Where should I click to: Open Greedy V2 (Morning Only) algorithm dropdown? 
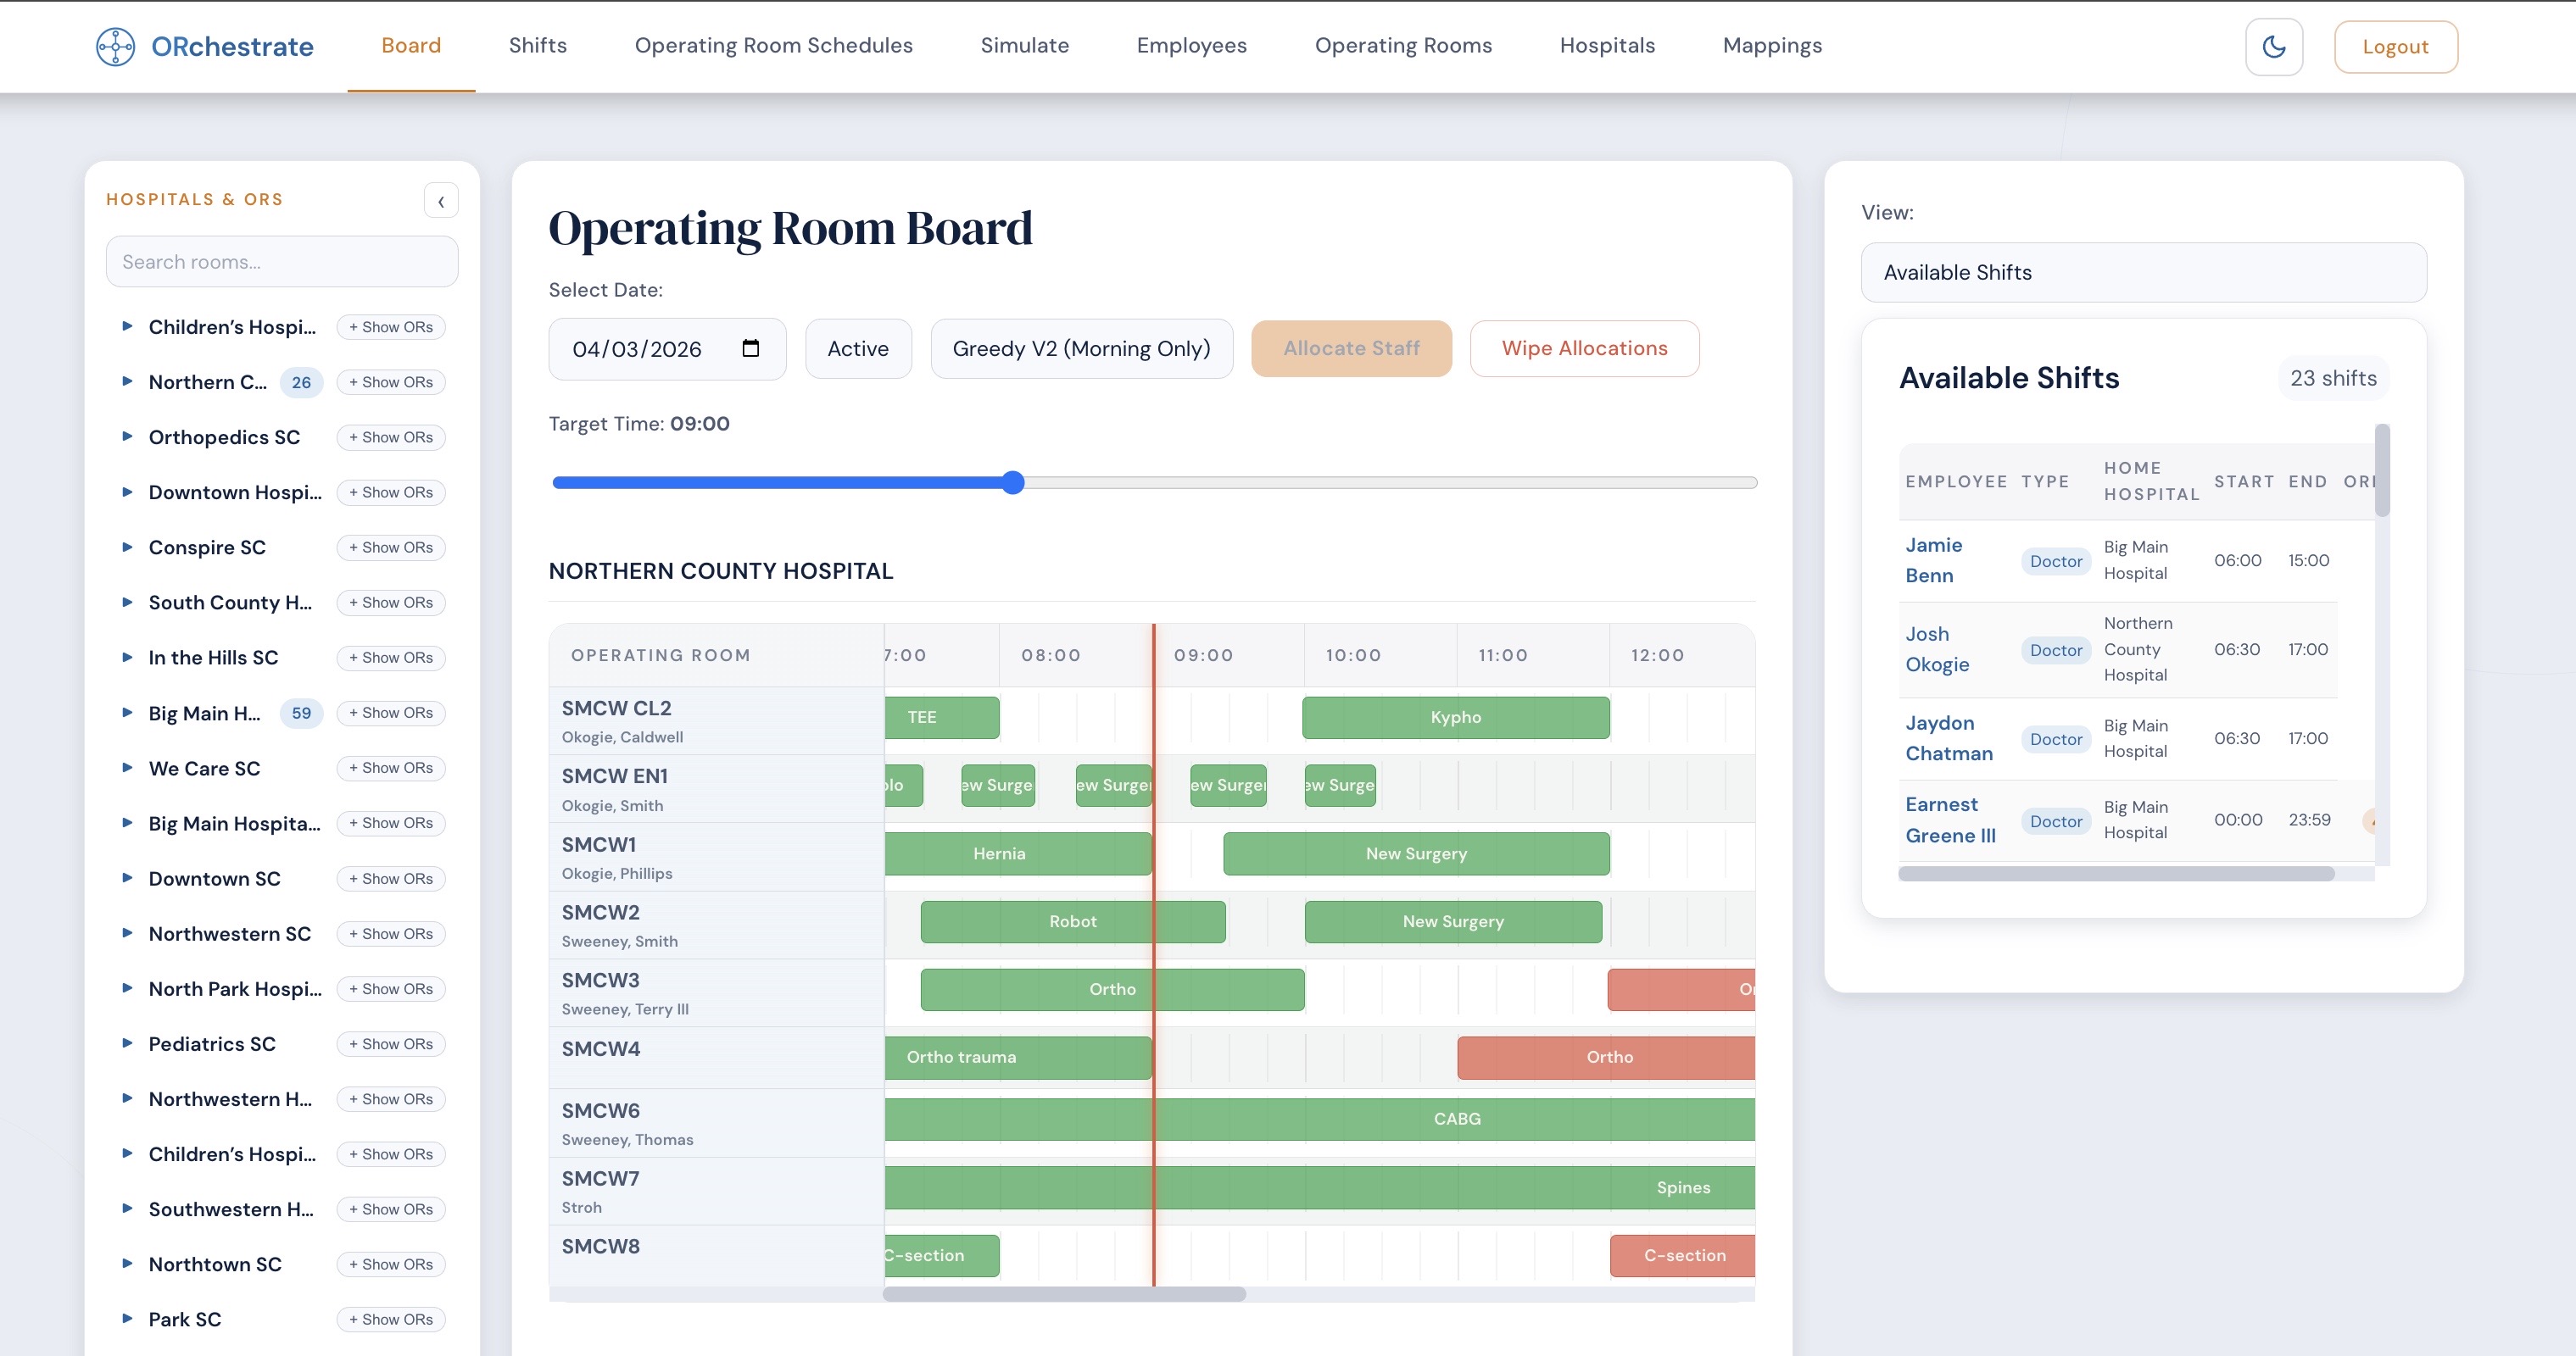(1081, 348)
